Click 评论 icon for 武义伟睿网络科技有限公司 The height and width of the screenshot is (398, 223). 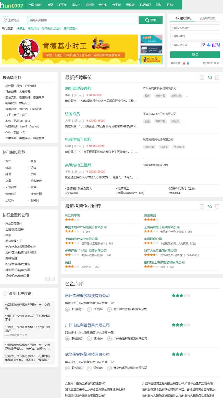89,368
